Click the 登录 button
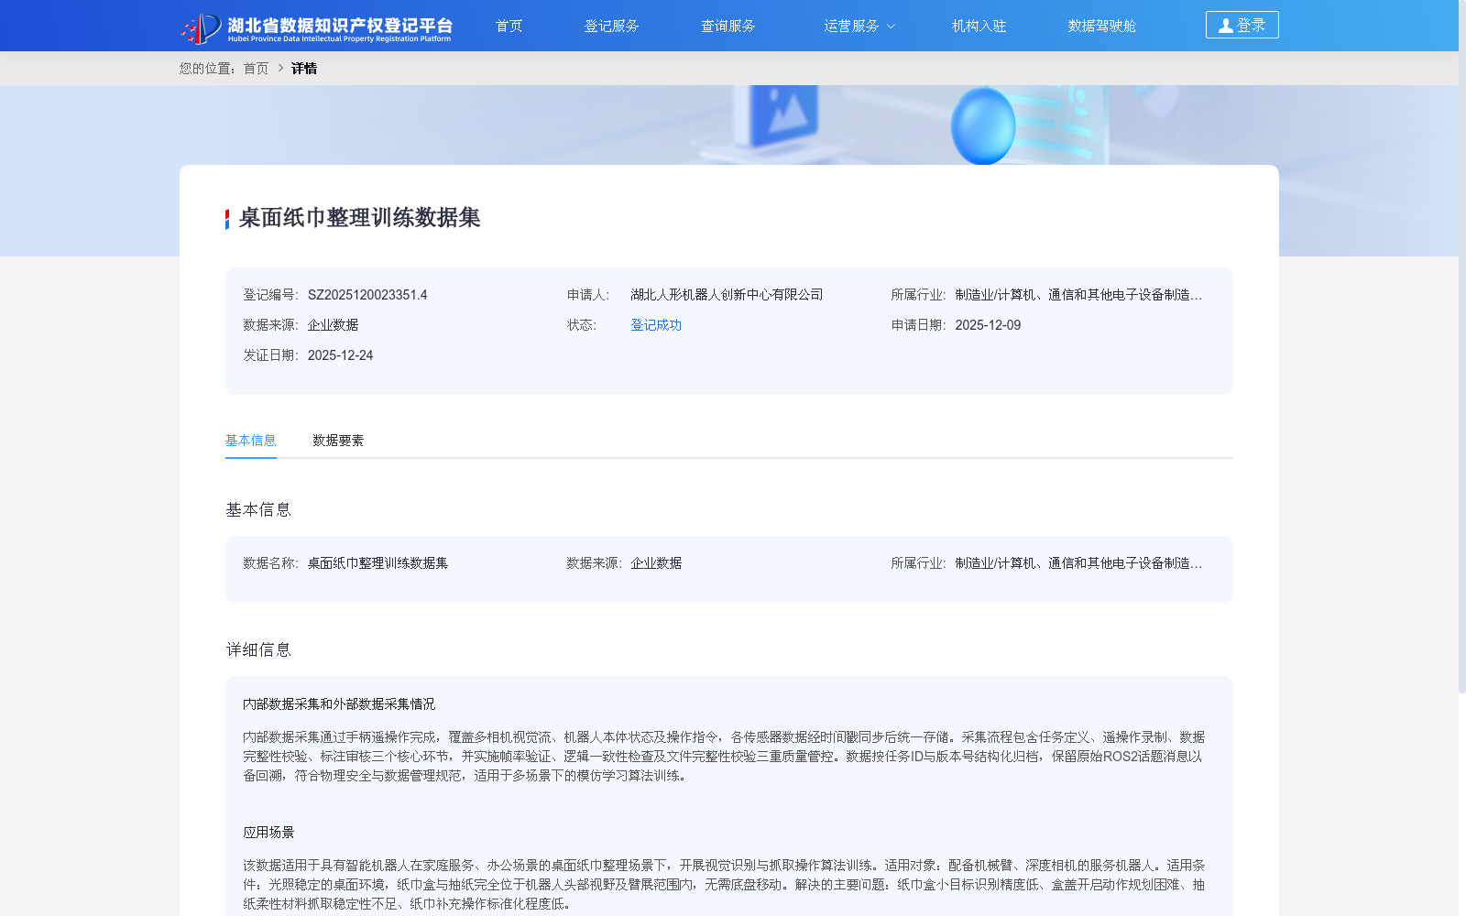The width and height of the screenshot is (1466, 916). 1242,25
